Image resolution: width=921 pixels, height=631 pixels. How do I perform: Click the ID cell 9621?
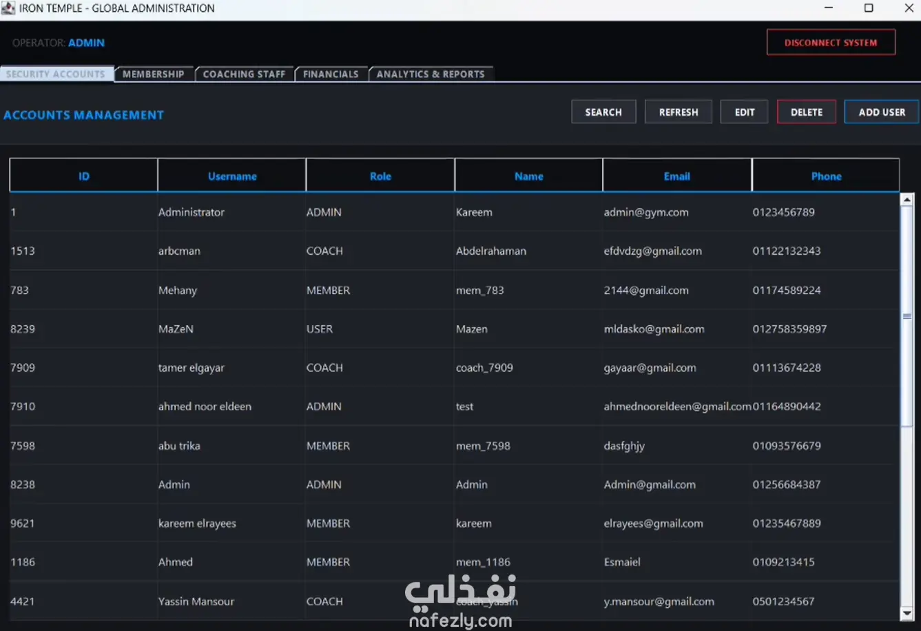tap(83, 523)
